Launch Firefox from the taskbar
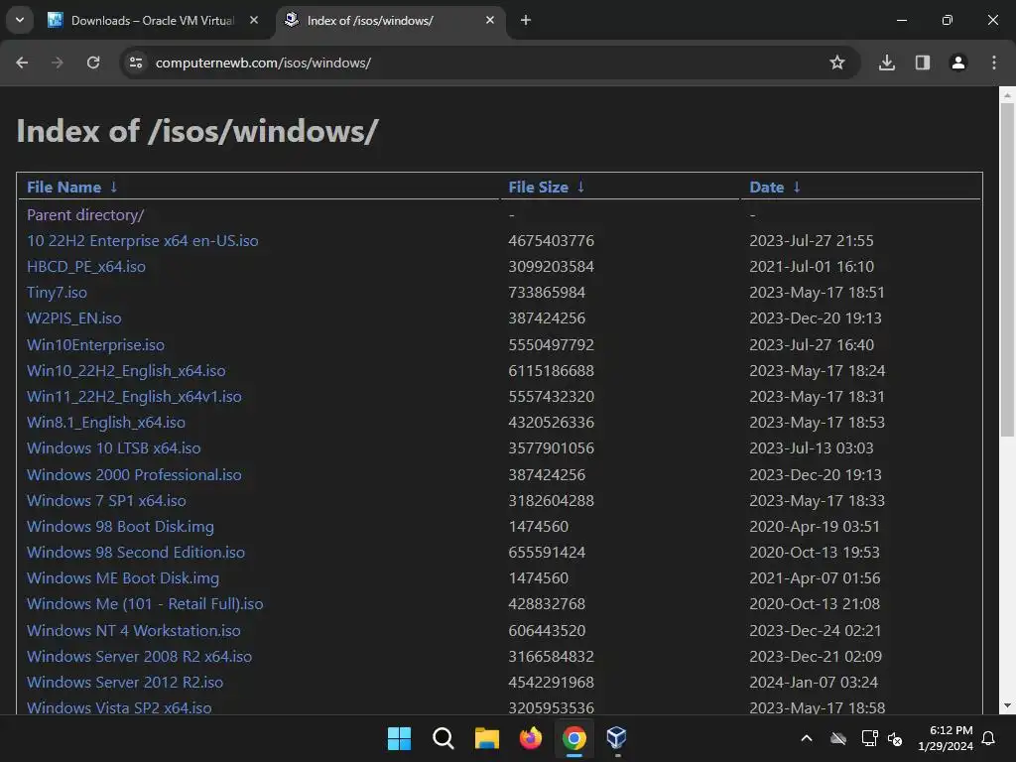This screenshot has height=762, width=1016. (531, 738)
